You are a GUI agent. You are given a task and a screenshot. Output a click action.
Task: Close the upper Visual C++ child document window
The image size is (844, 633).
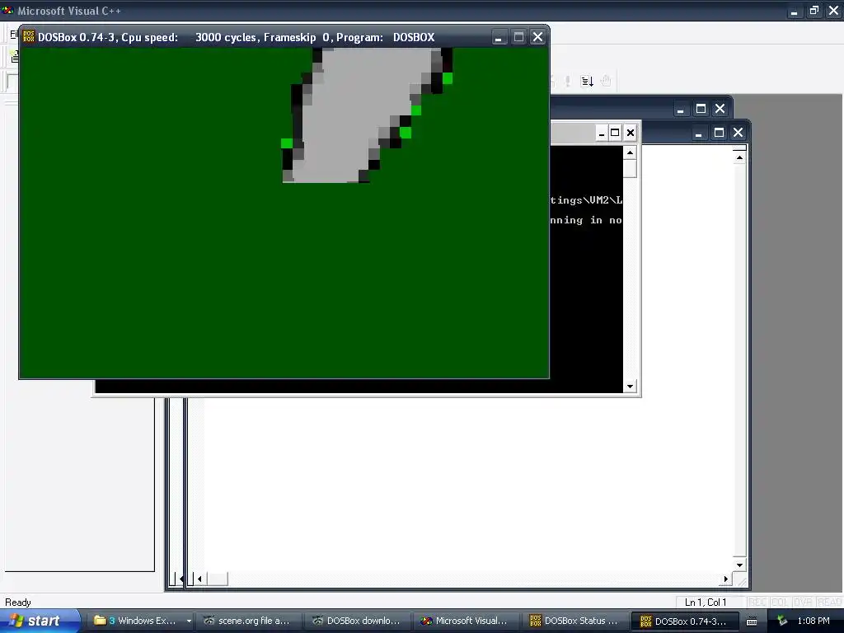coord(720,109)
